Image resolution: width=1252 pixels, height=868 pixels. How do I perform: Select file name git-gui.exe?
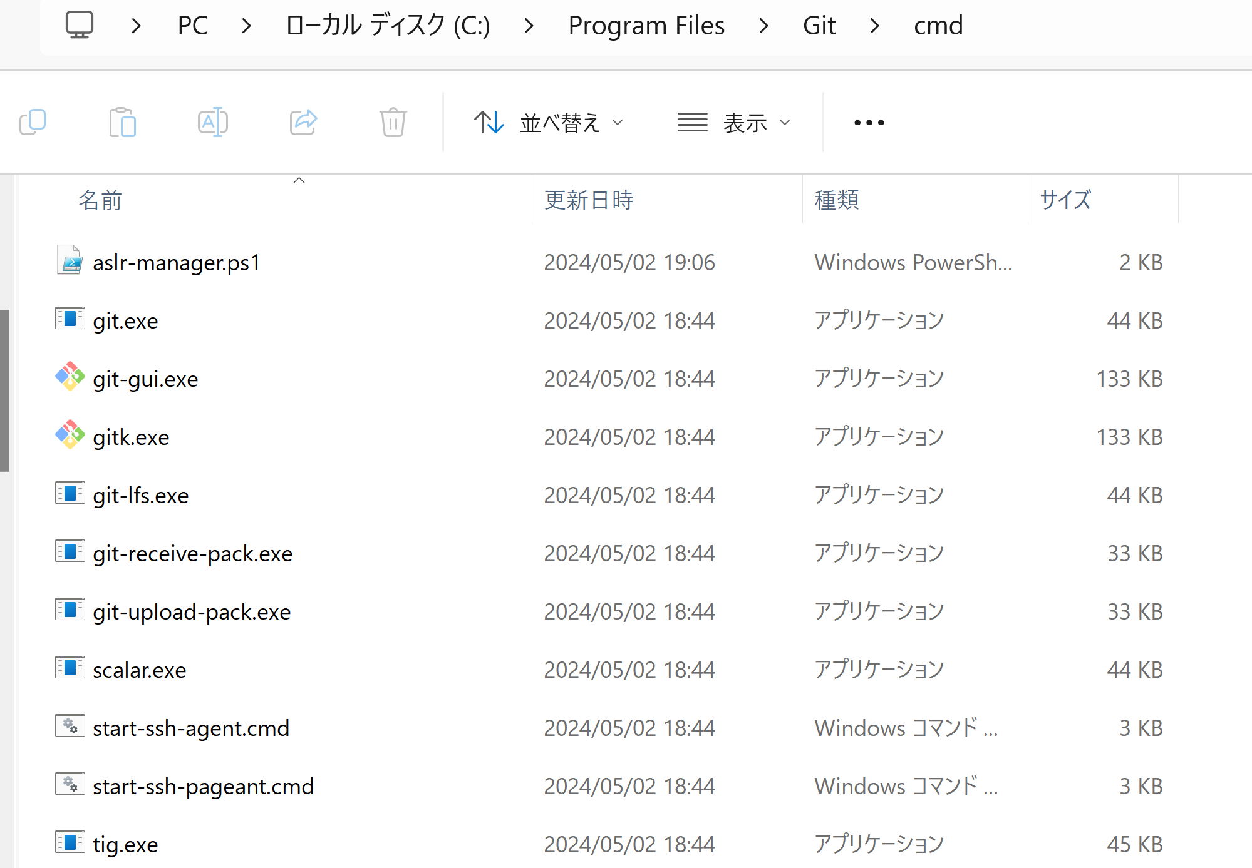tap(145, 379)
